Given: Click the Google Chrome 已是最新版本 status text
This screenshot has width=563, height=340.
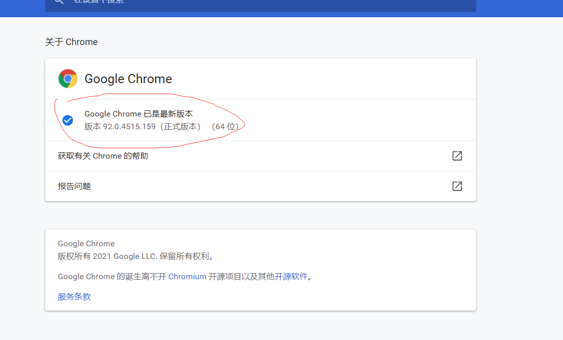Looking at the screenshot, I should pos(138,114).
